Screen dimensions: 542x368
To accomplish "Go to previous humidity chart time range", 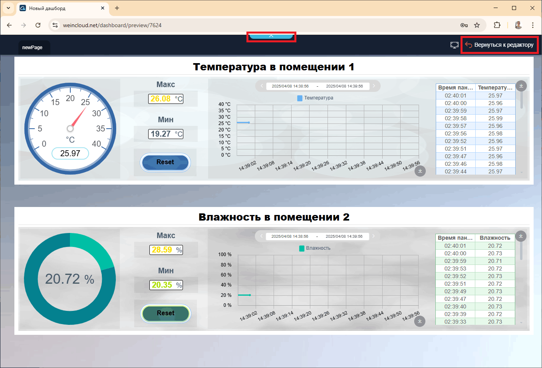I will click(x=261, y=236).
